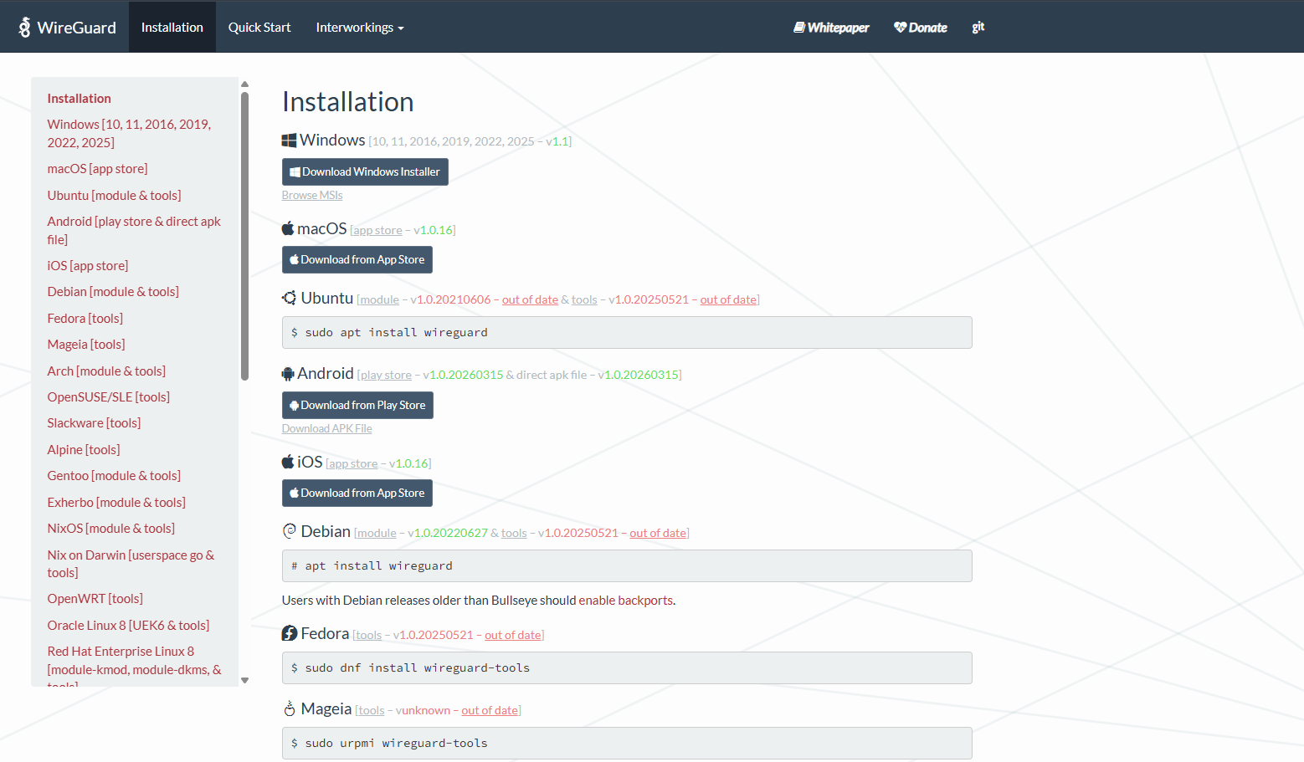Open the Debian module link
This screenshot has height=762, width=1304.
click(377, 533)
